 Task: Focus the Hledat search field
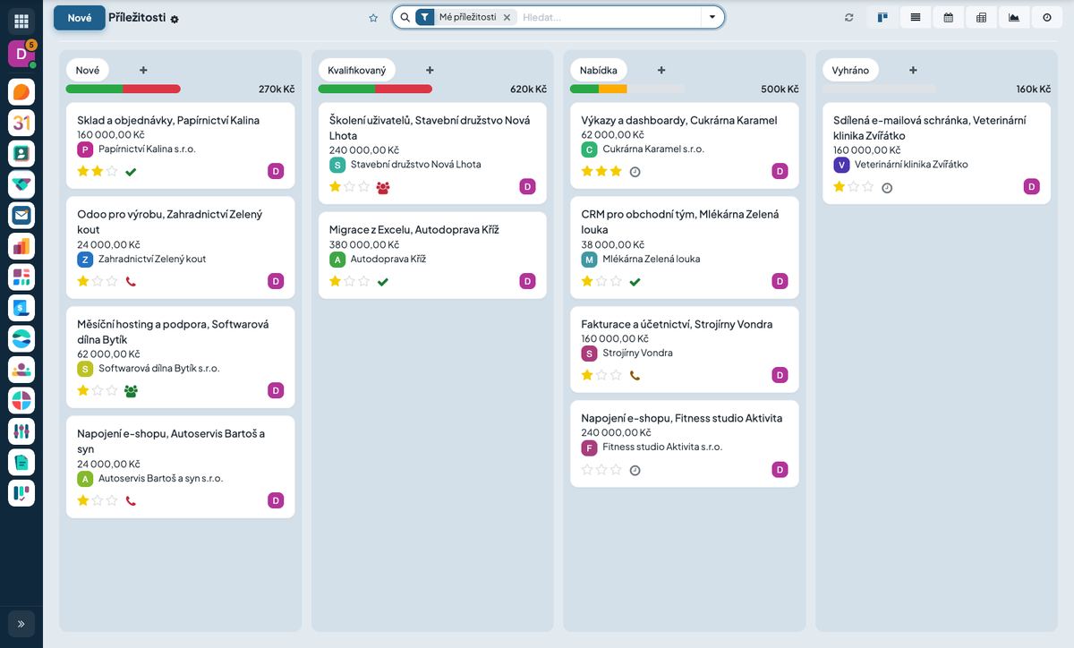click(609, 17)
